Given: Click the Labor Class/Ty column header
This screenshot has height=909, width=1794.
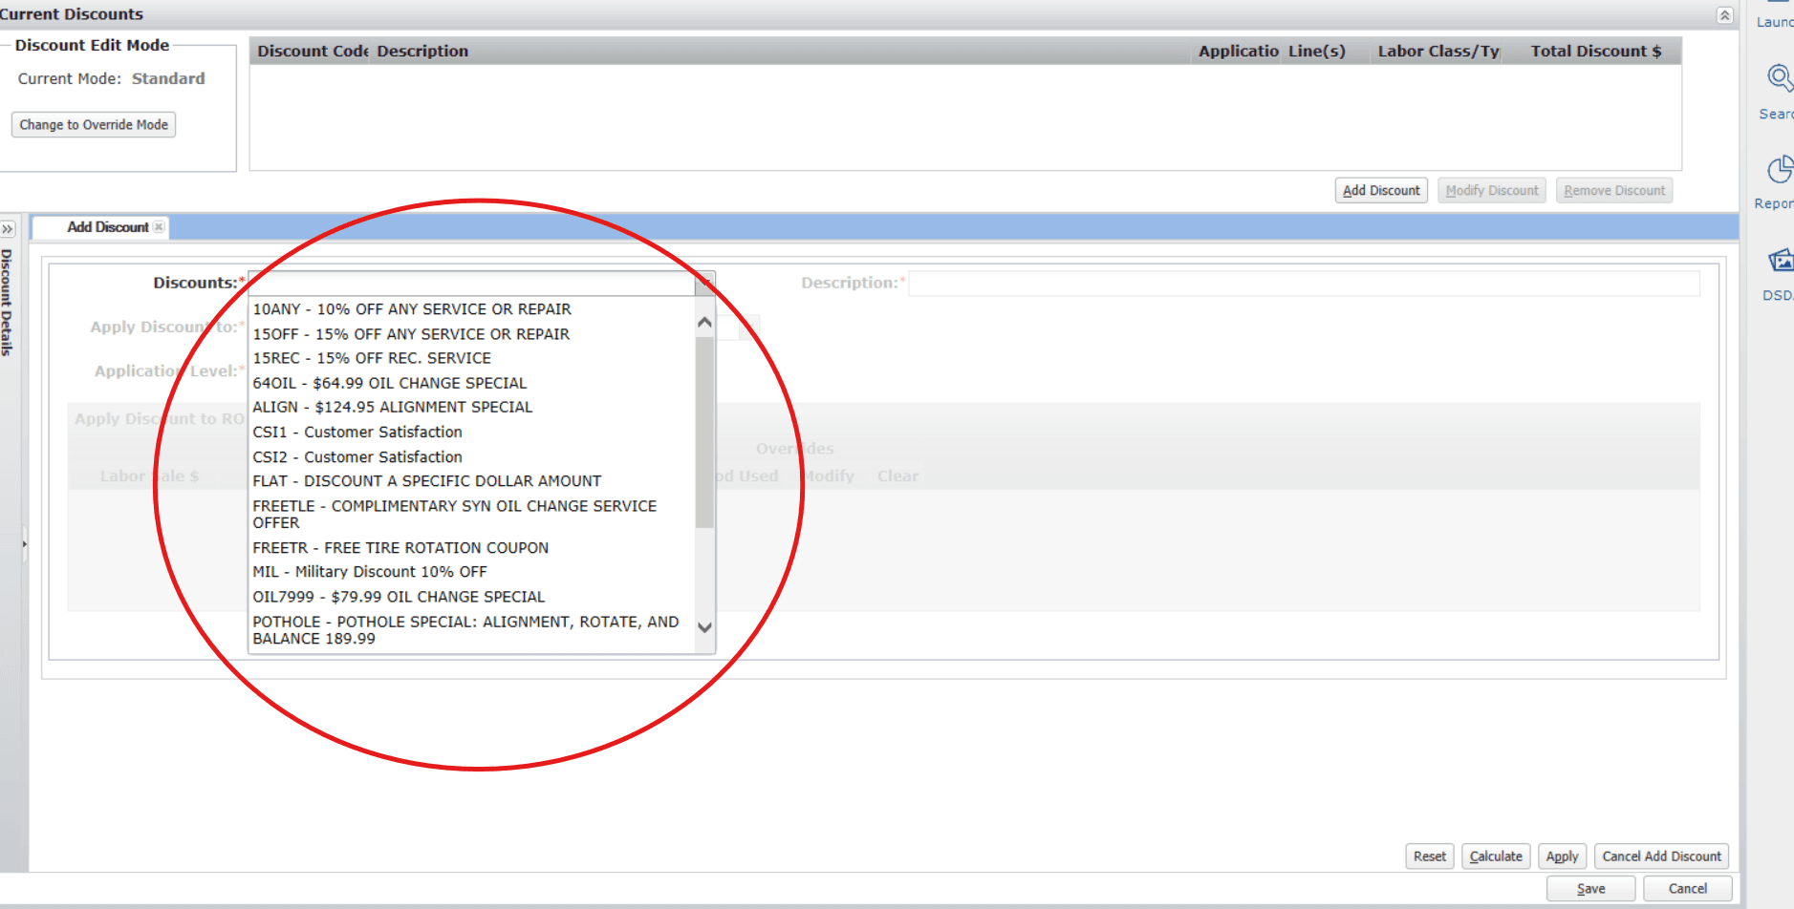Looking at the screenshot, I should [1437, 52].
